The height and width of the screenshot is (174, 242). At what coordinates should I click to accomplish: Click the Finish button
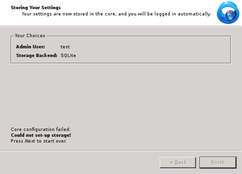click(x=218, y=162)
